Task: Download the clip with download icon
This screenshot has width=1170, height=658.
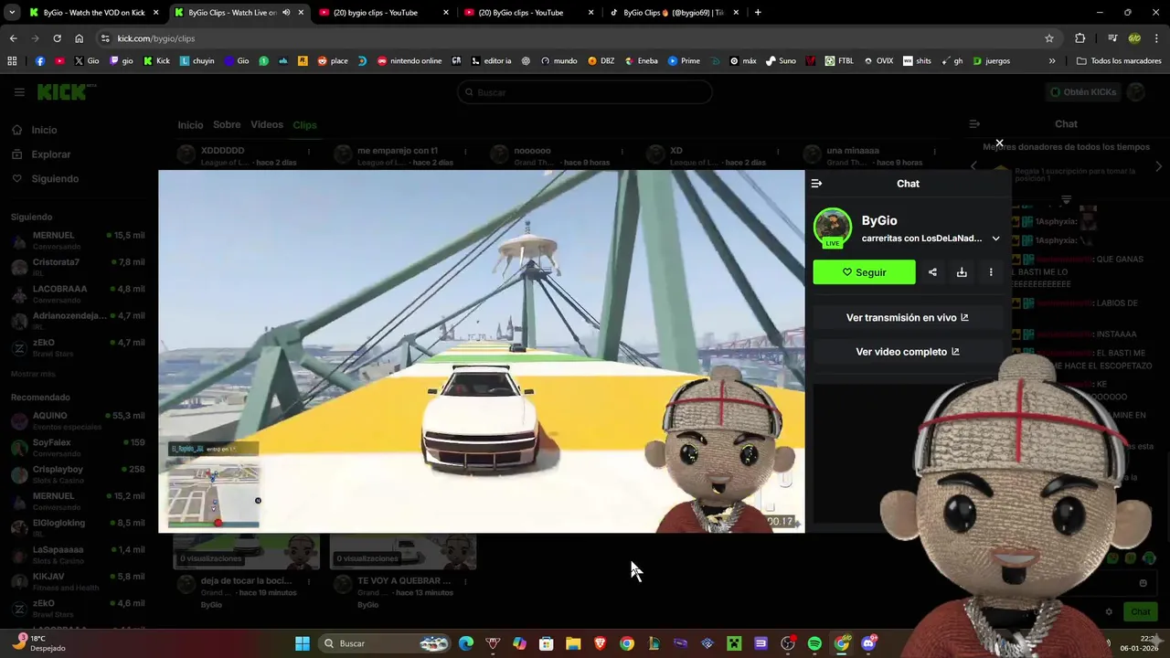Action: pyautogui.click(x=962, y=272)
